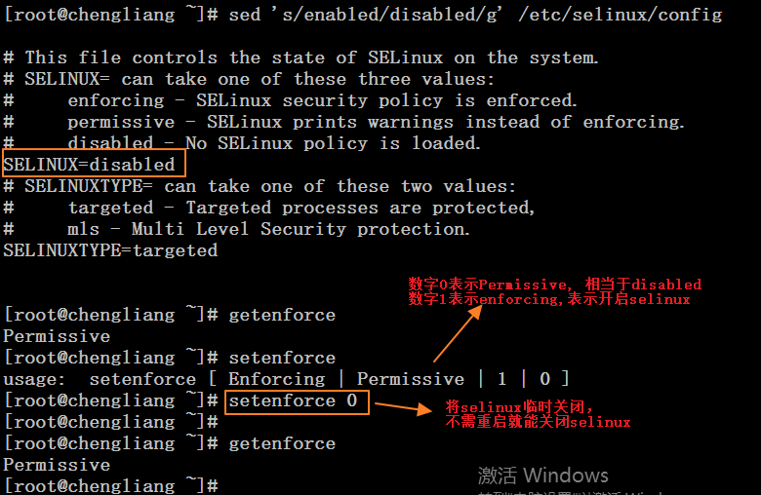The height and width of the screenshot is (495, 761).
Task: Click the empty prompt at the bottom line
Action: (x=110, y=486)
